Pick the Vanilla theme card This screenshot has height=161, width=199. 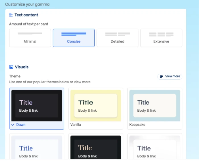pos(96,109)
